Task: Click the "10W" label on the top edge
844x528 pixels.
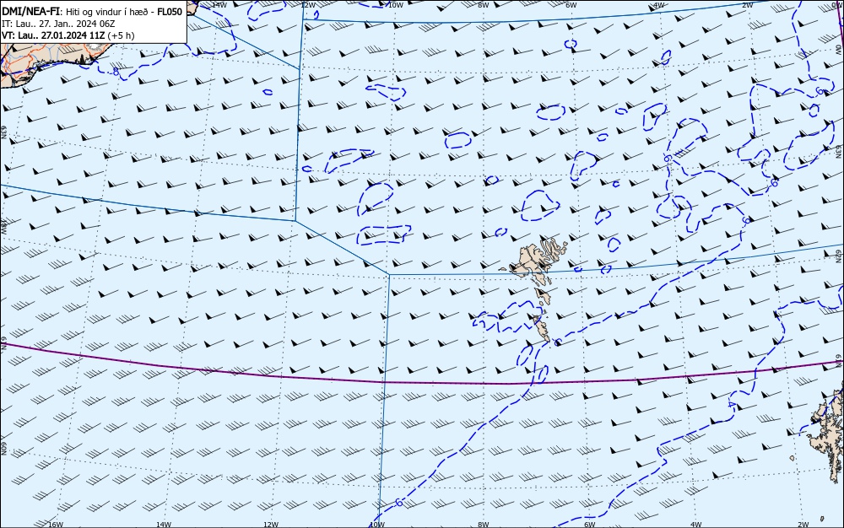Action: (x=396, y=5)
